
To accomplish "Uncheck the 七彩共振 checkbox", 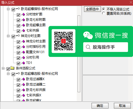I will pos(18,31).
